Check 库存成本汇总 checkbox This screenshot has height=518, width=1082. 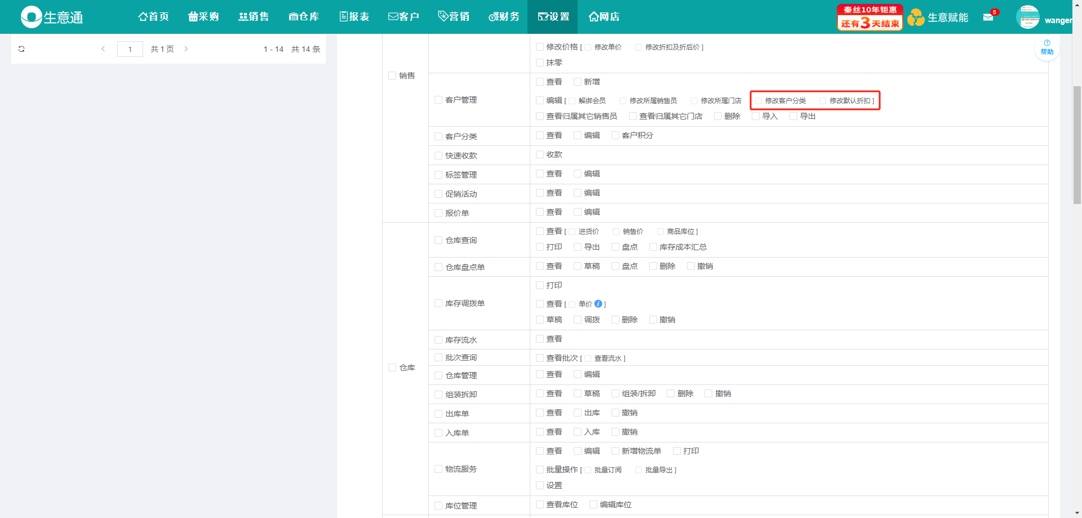pyautogui.click(x=653, y=247)
